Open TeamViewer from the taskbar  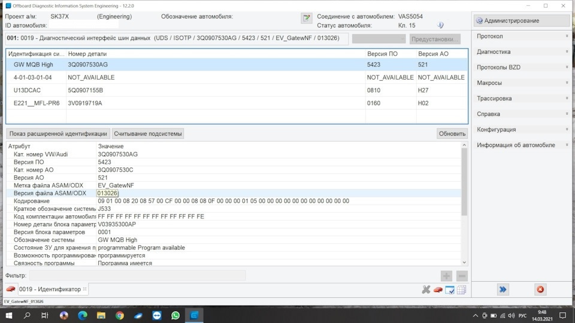(x=157, y=315)
